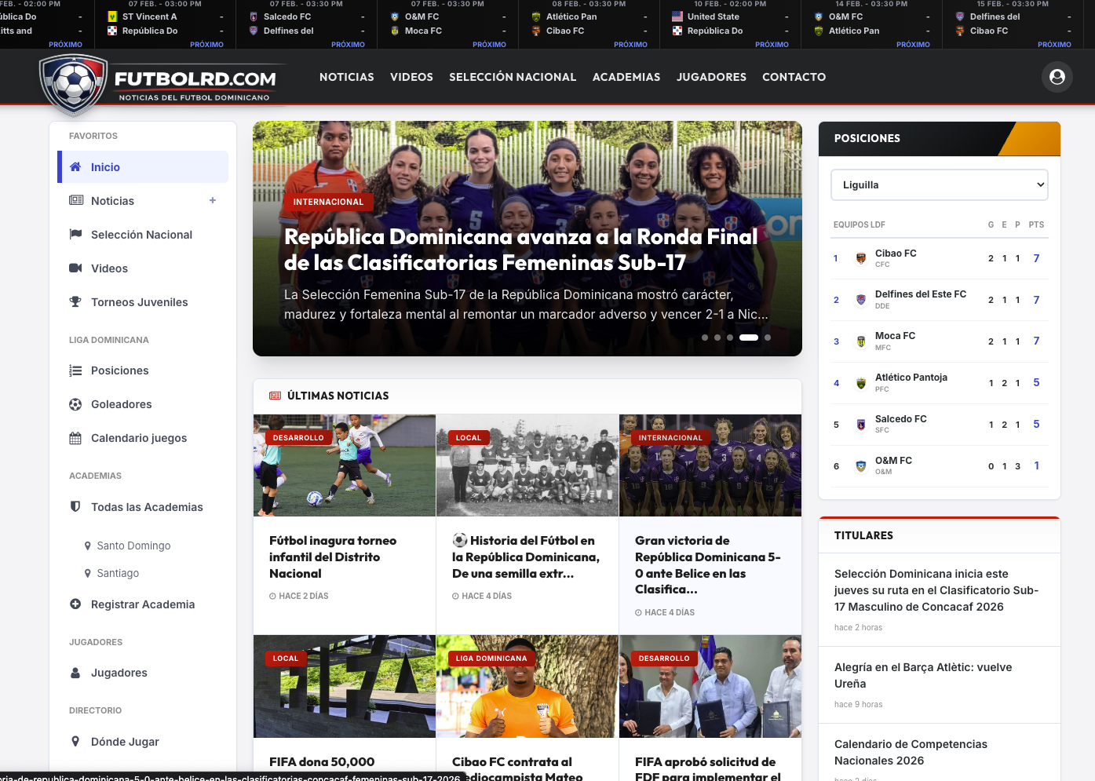Image resolution: width=1095 pixels, height=781 pixels.
Task: Select NOTICIAS in the top navigation
Action: 346,77
